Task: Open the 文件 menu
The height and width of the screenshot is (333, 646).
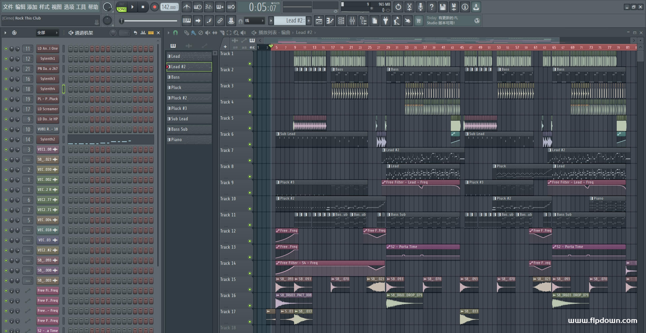Action: pyautogui.click(x=8, y=7)
